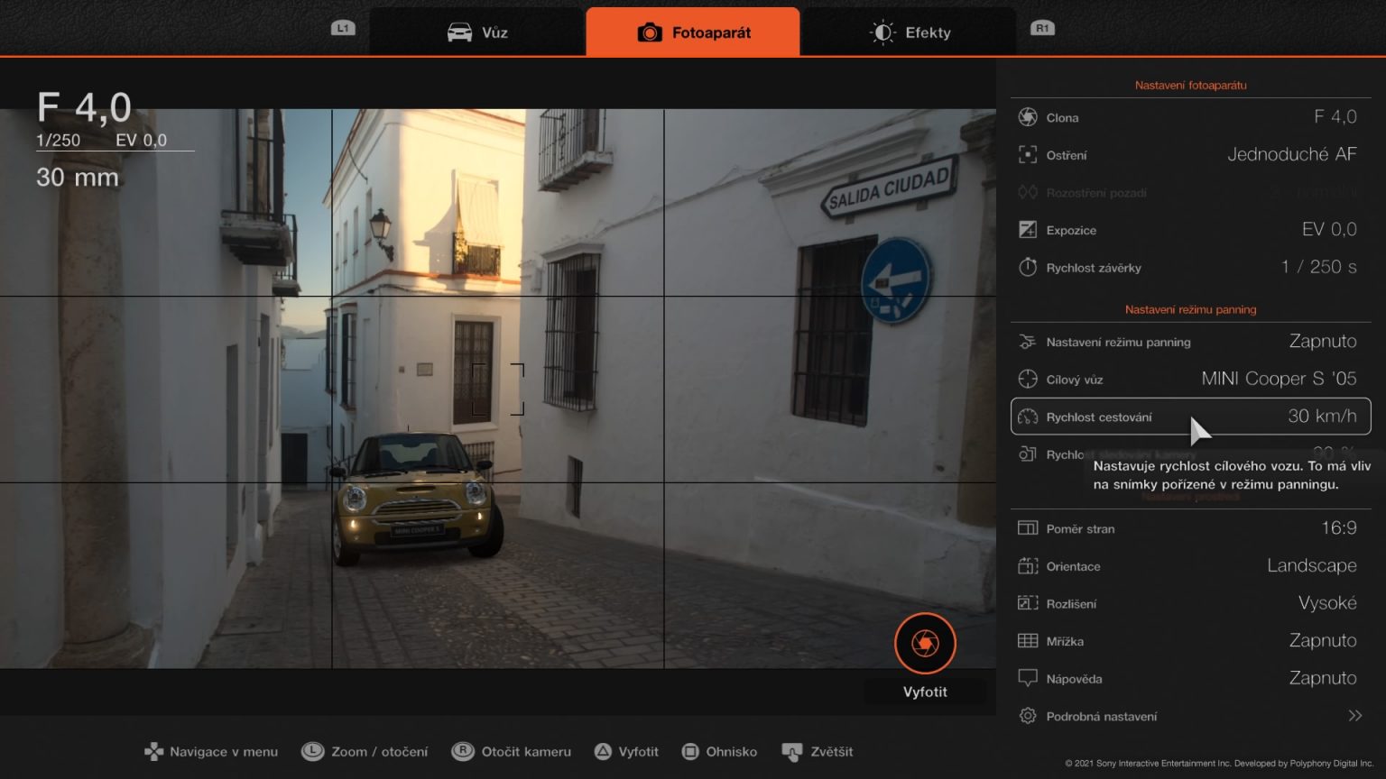Click the EV 0,0 overlay readout
The height and width of the screenshot is (779, 1386).
point(141,141)
